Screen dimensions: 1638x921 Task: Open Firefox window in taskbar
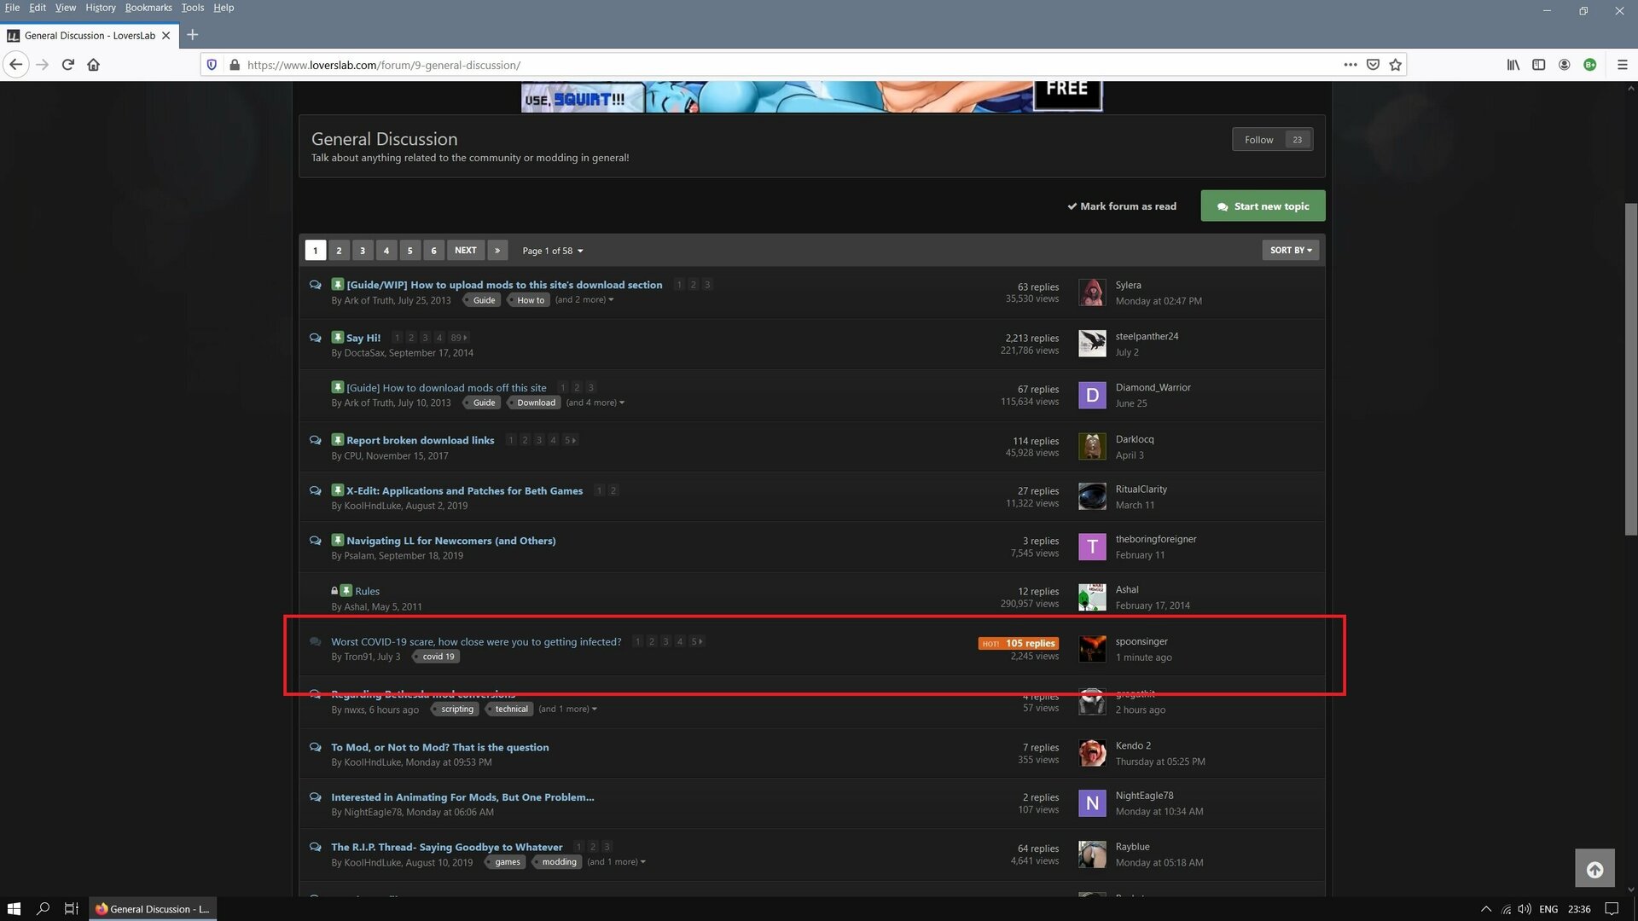pos(154,909)
